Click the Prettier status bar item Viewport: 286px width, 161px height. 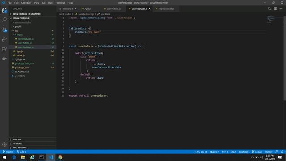pos(269,152)
